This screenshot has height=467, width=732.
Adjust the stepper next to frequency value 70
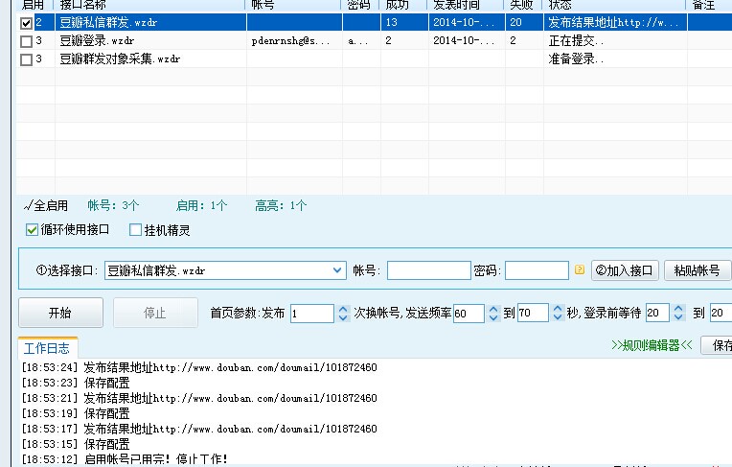558,314
